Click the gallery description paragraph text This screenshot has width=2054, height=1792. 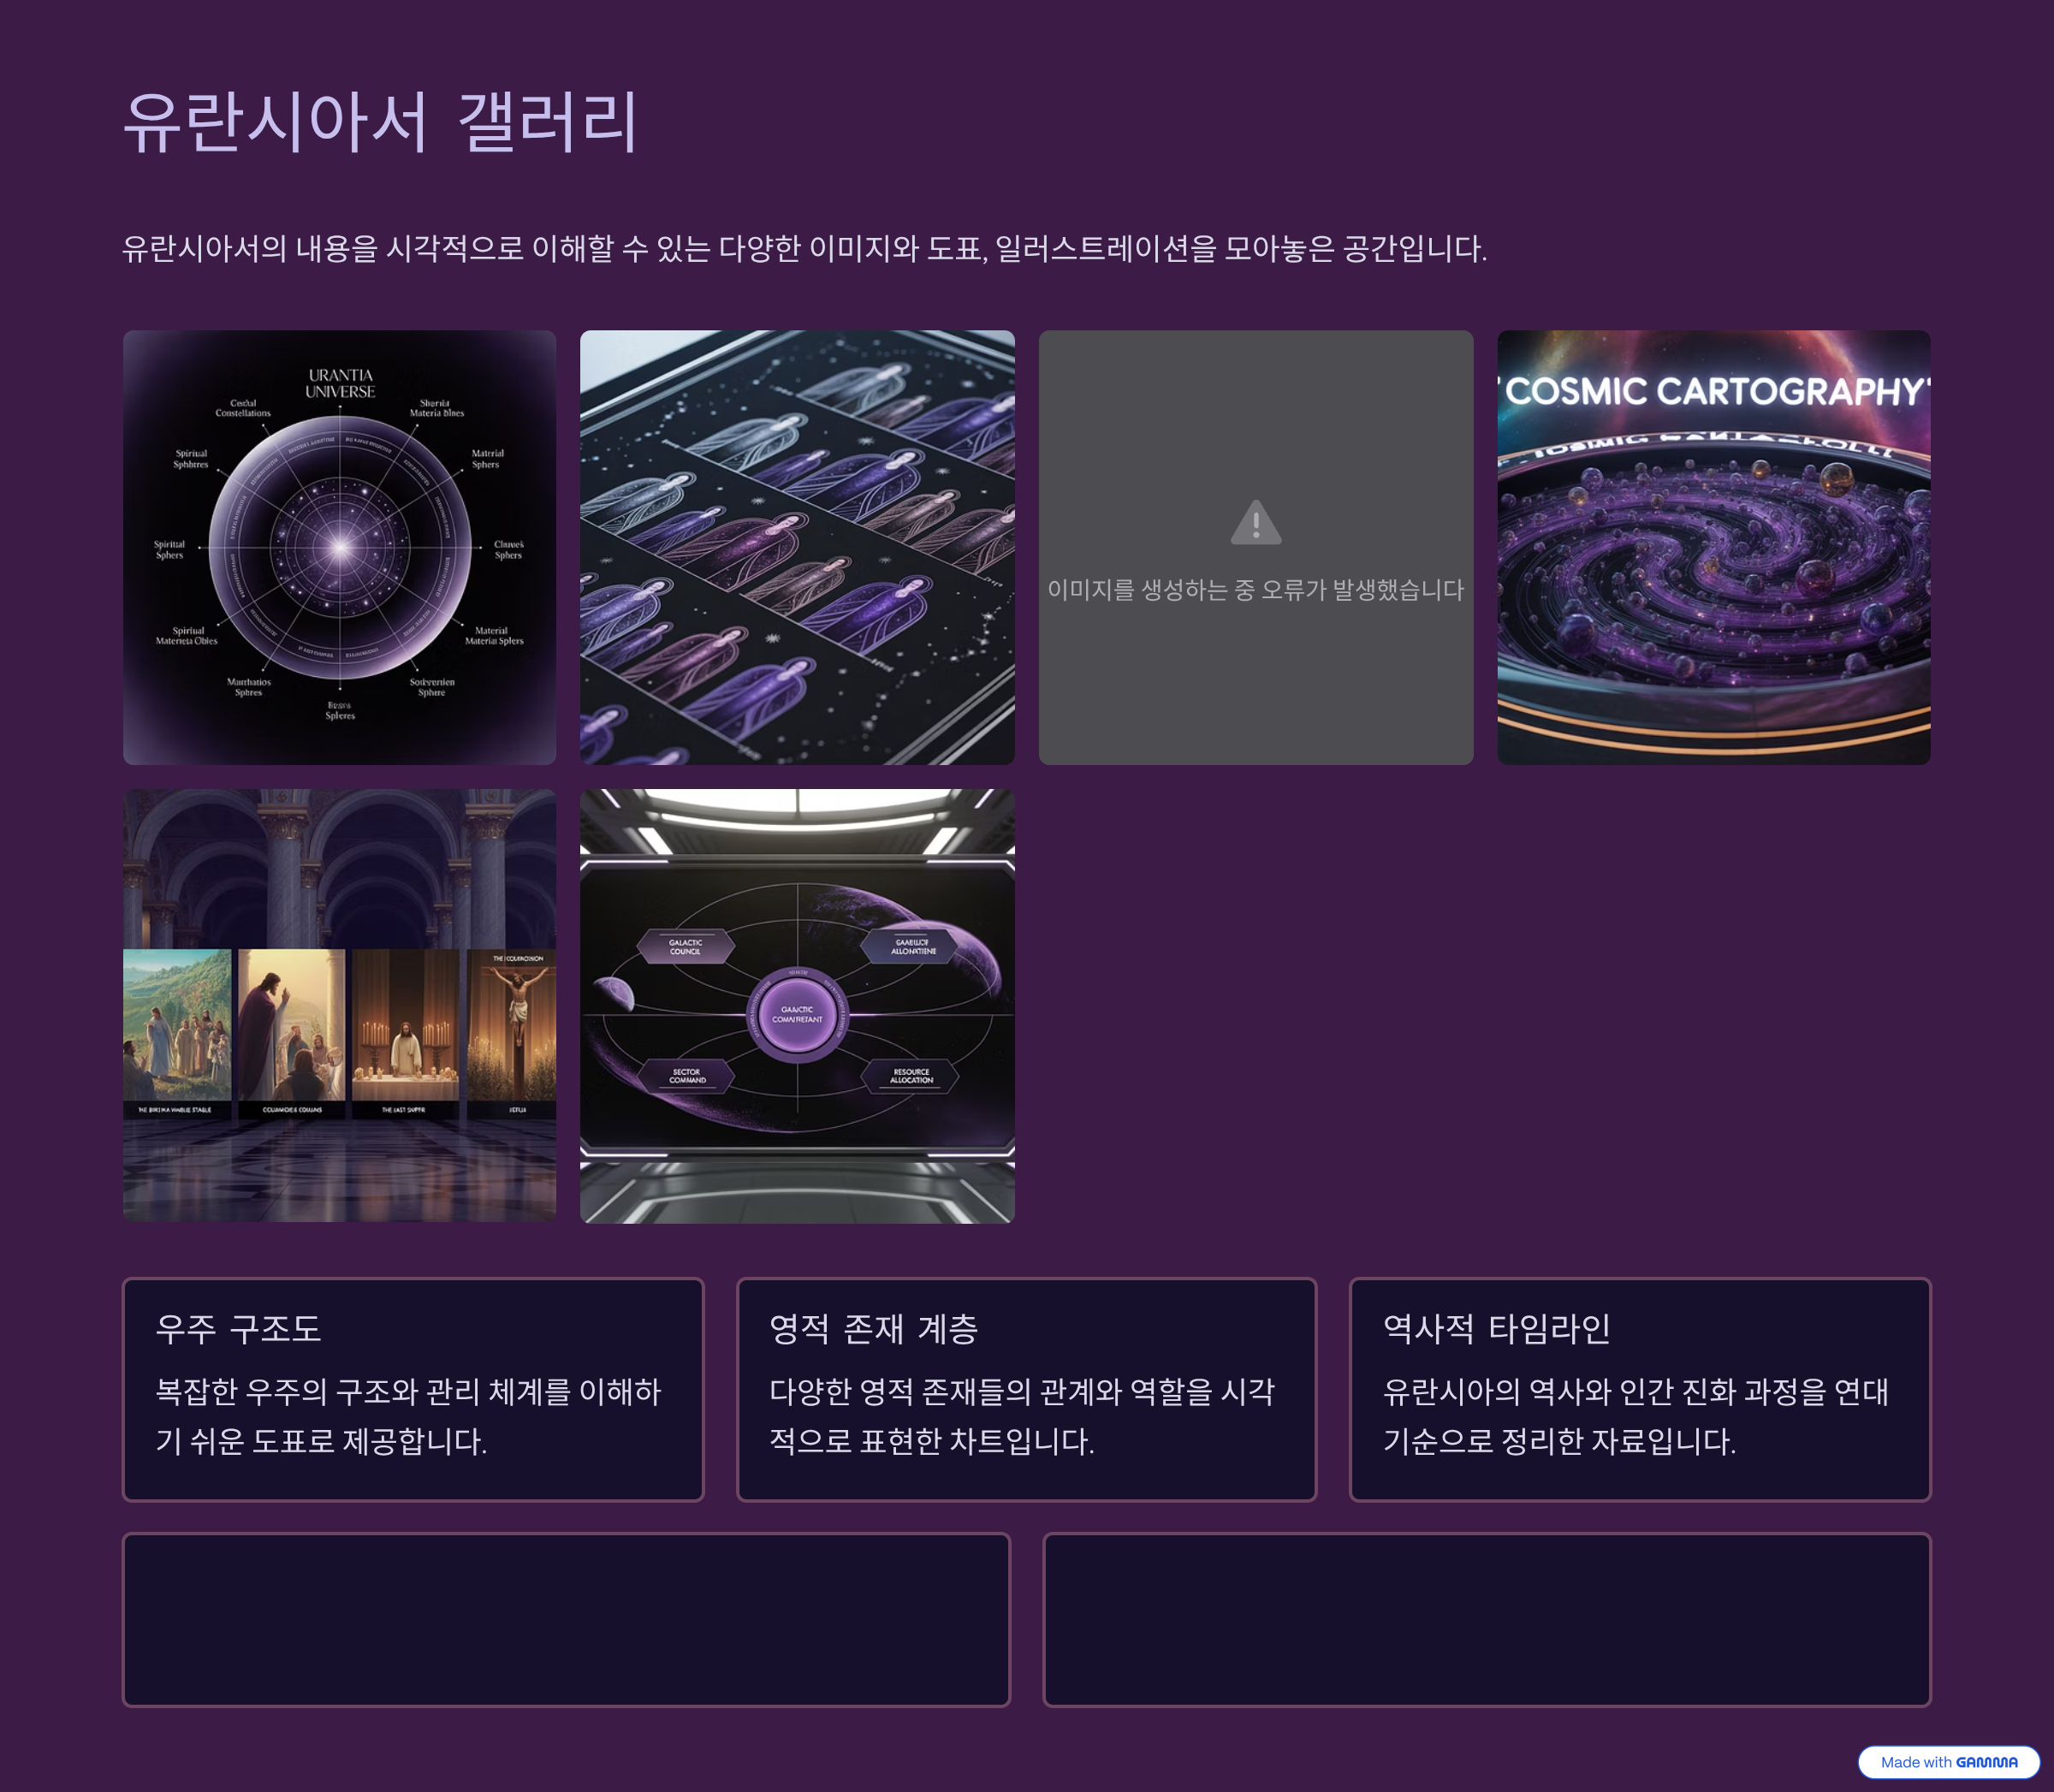804,248
